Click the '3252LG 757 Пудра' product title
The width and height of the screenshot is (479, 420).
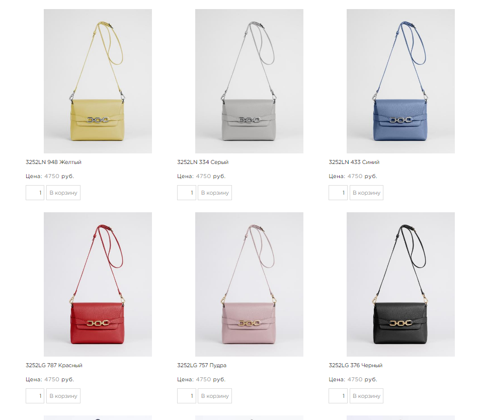(202, 365)
